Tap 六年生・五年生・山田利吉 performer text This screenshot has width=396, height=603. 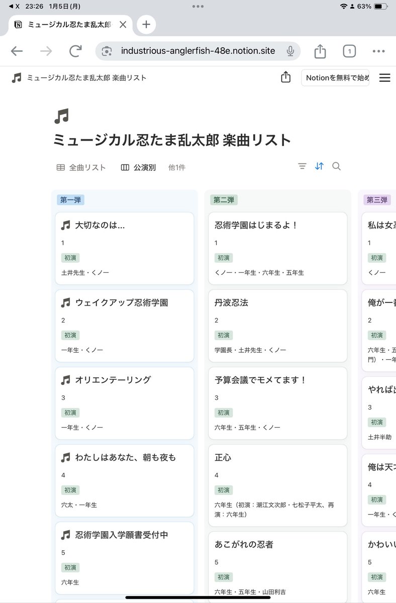coord(250,592)
